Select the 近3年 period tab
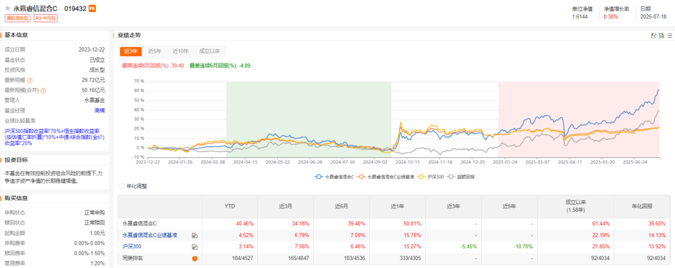 131,51
